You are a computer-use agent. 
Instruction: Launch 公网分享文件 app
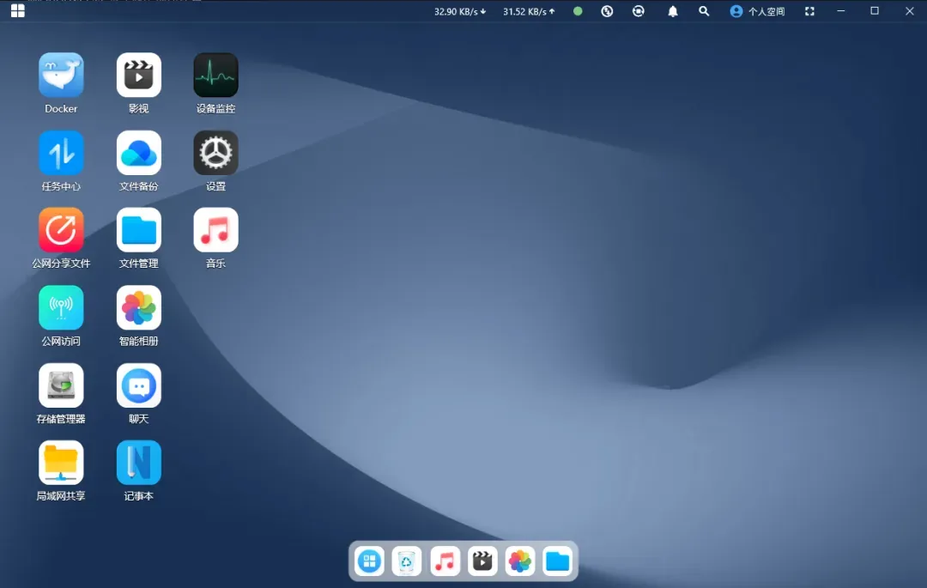point(61,230)
